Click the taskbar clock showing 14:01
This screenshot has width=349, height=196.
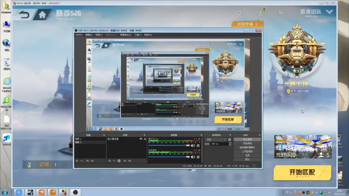coord(340,193)
